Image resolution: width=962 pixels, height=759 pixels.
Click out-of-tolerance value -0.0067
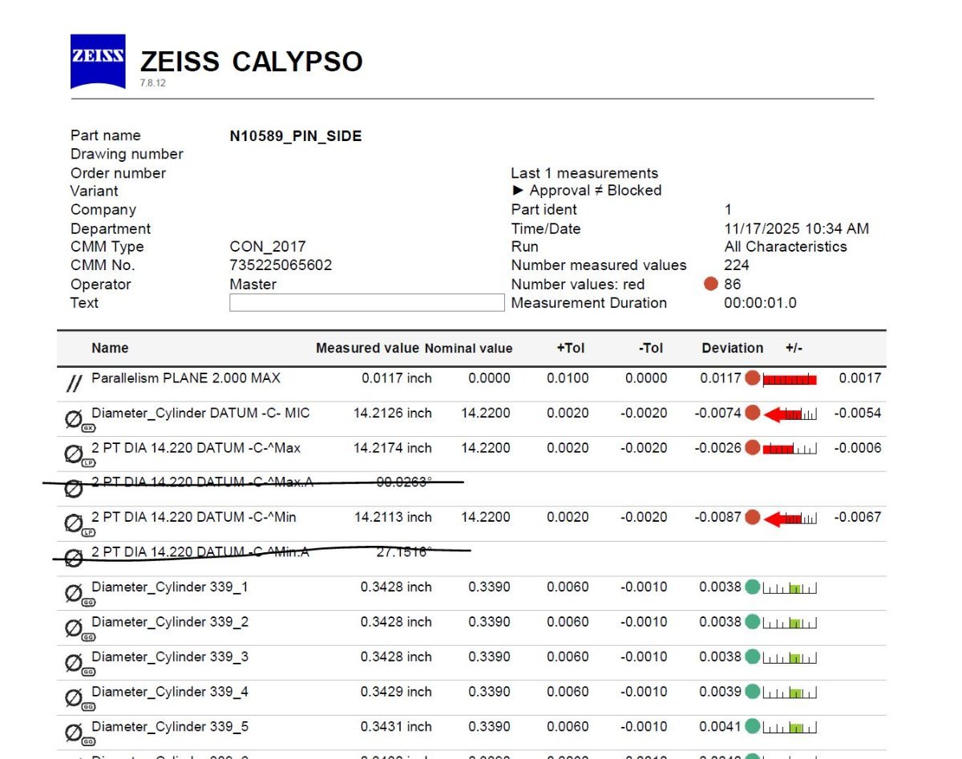[858, 518]
